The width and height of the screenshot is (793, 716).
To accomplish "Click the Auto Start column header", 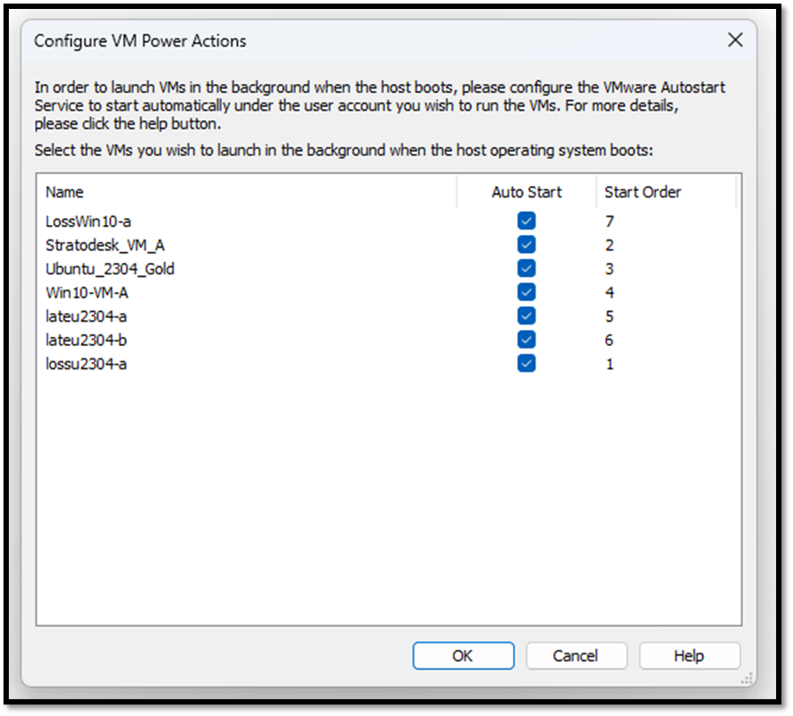I will 527,192.
